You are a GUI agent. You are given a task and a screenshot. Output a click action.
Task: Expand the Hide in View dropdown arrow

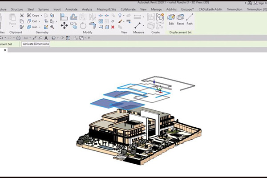pos(124,16)
